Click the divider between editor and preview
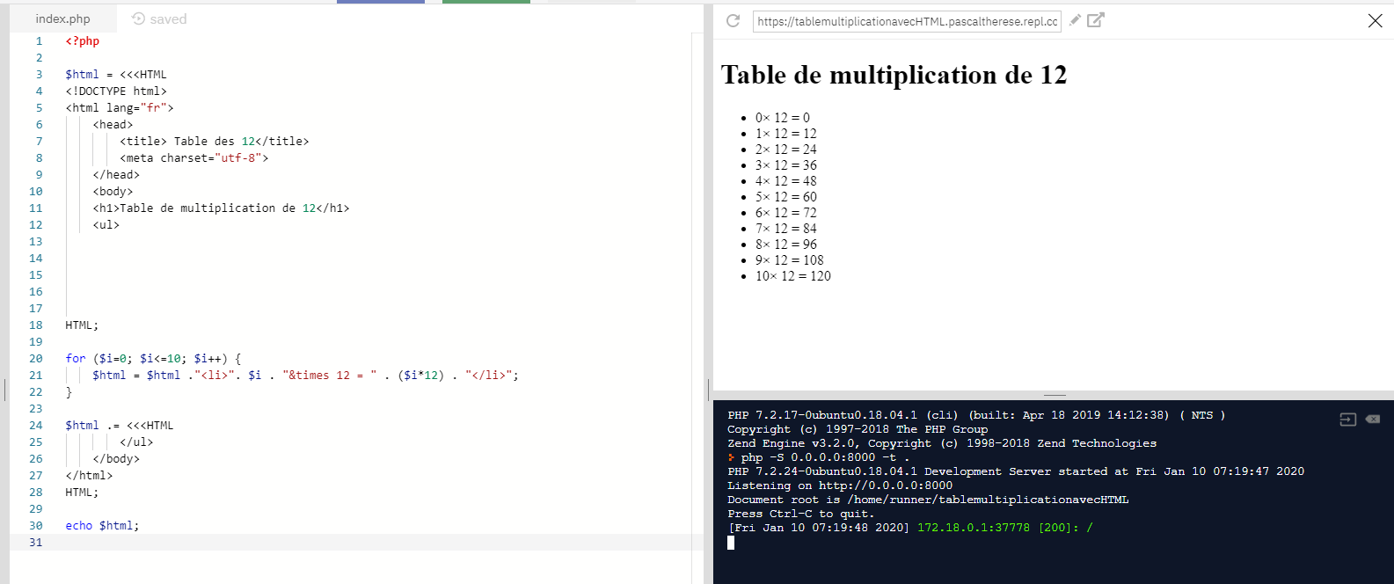 708,389
